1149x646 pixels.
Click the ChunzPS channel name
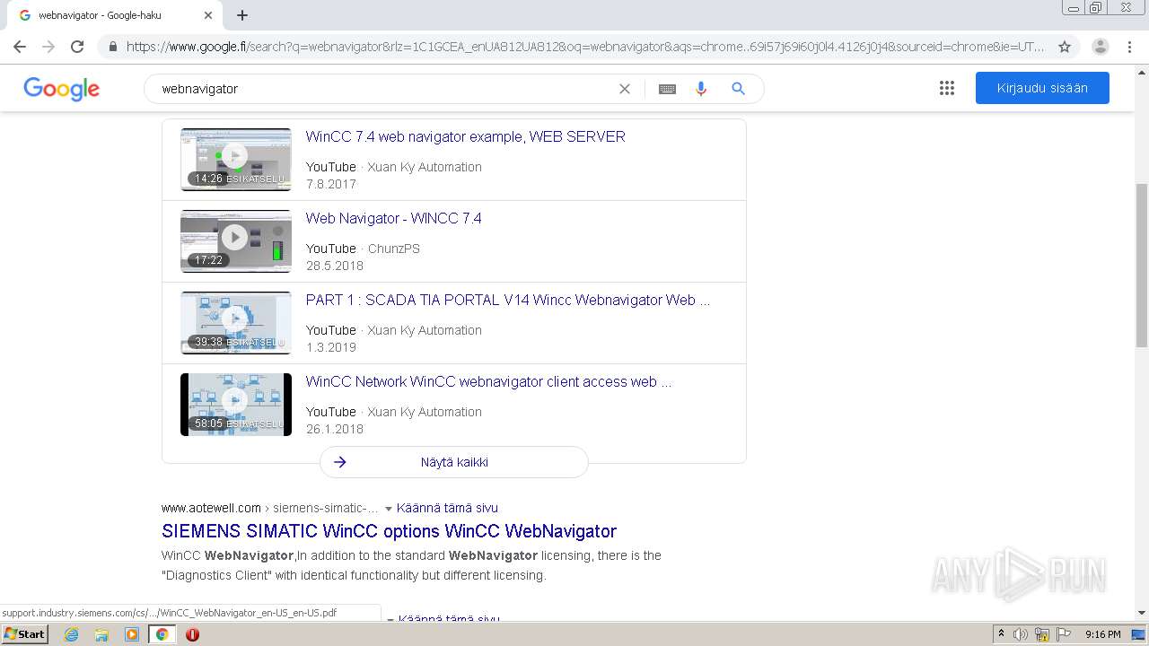pos(393,249)
